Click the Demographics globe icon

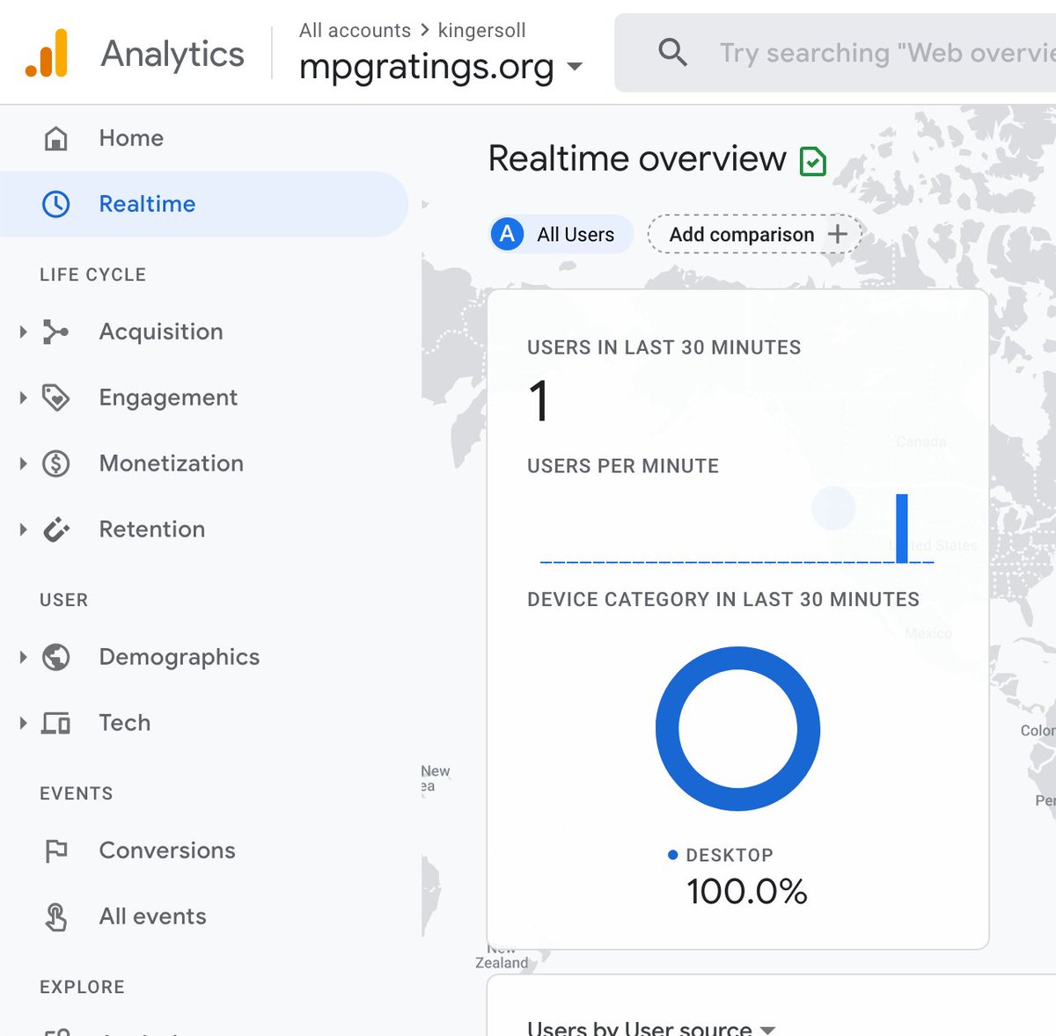pyautogui.click(x=56, y=657)
